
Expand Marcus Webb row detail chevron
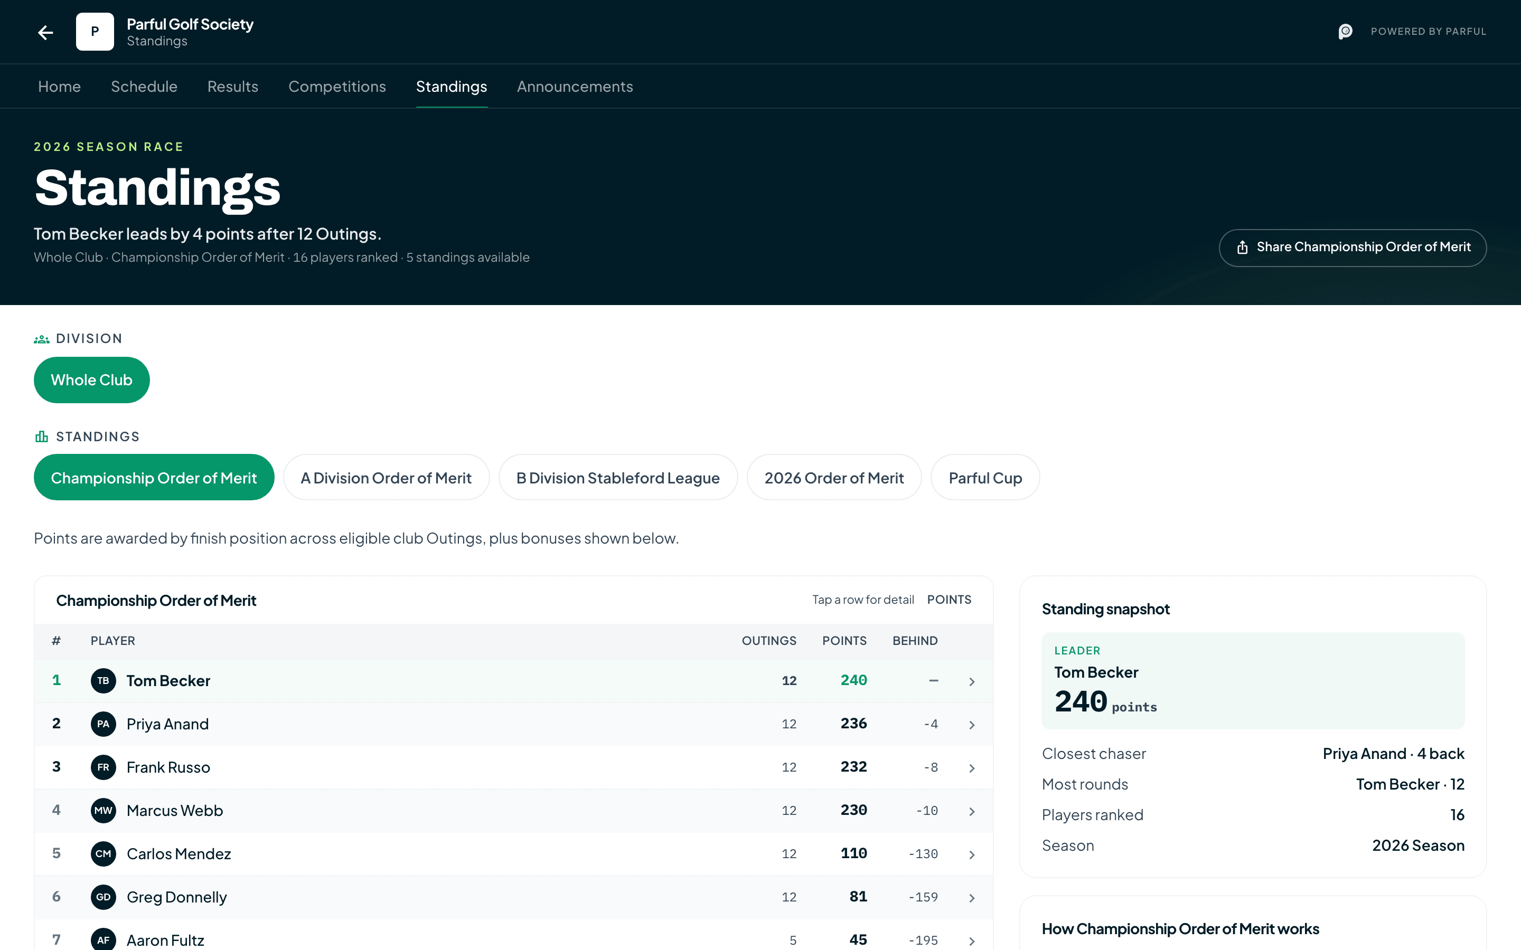(x=972, y=812)
